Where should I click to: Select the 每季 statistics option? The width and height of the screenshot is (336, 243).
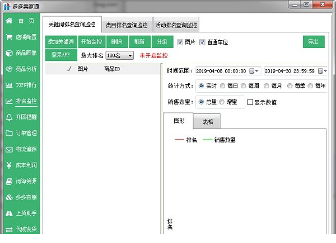pos(290,85)
